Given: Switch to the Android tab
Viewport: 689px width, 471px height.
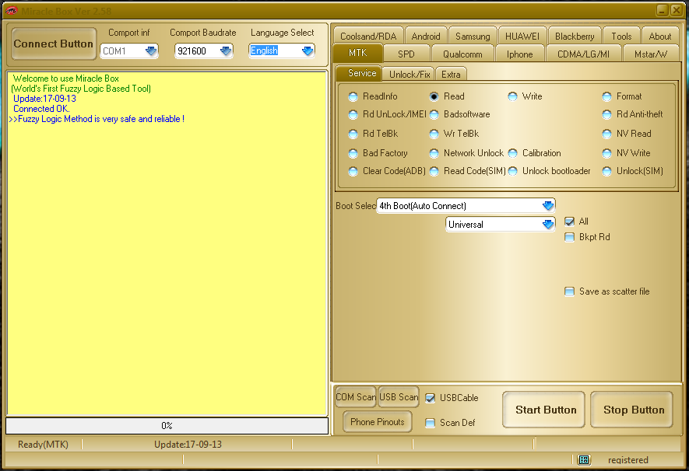Looking at the screenshot, I should pos(426,36).
